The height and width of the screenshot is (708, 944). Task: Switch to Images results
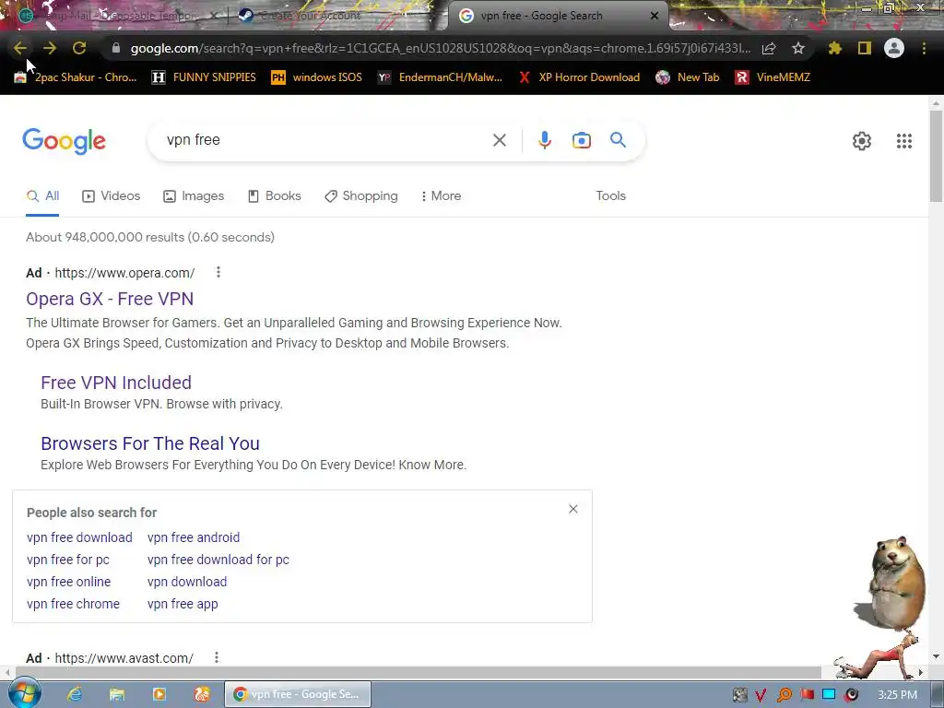(x=194, y=196)
